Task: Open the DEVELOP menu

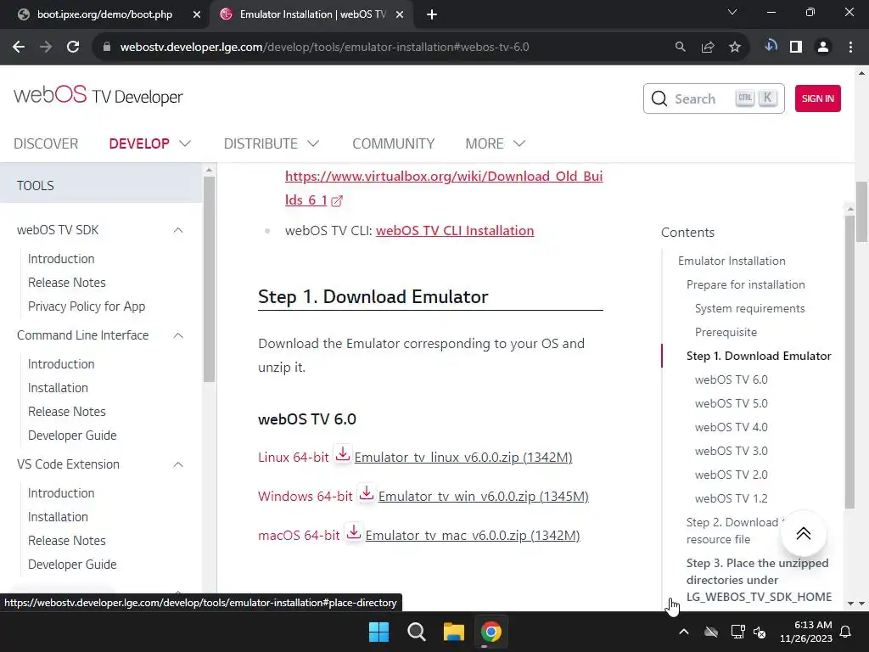Action: (139, 143)
